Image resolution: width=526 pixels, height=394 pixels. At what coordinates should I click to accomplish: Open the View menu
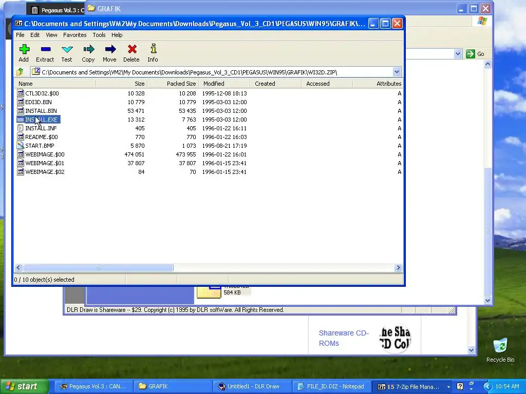pos(51,35)
